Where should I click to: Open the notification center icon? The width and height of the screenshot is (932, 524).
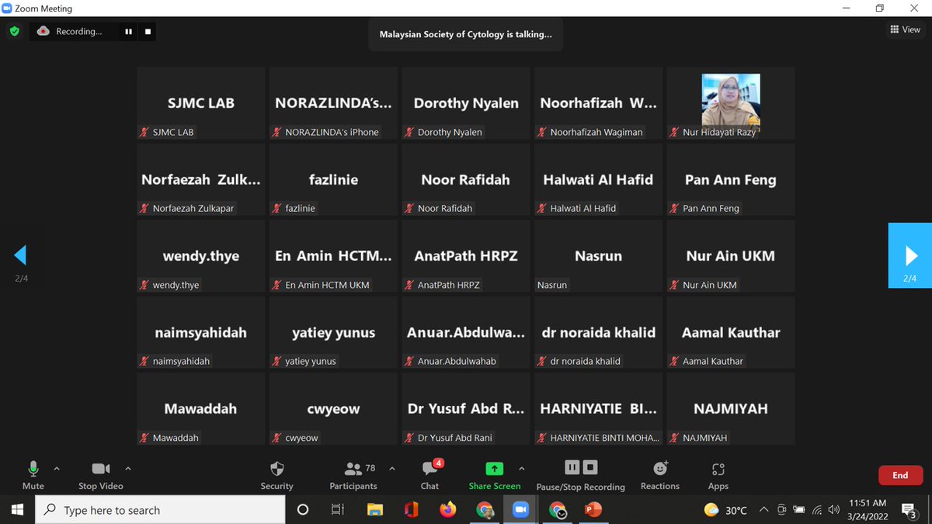(x=909, y=510)
